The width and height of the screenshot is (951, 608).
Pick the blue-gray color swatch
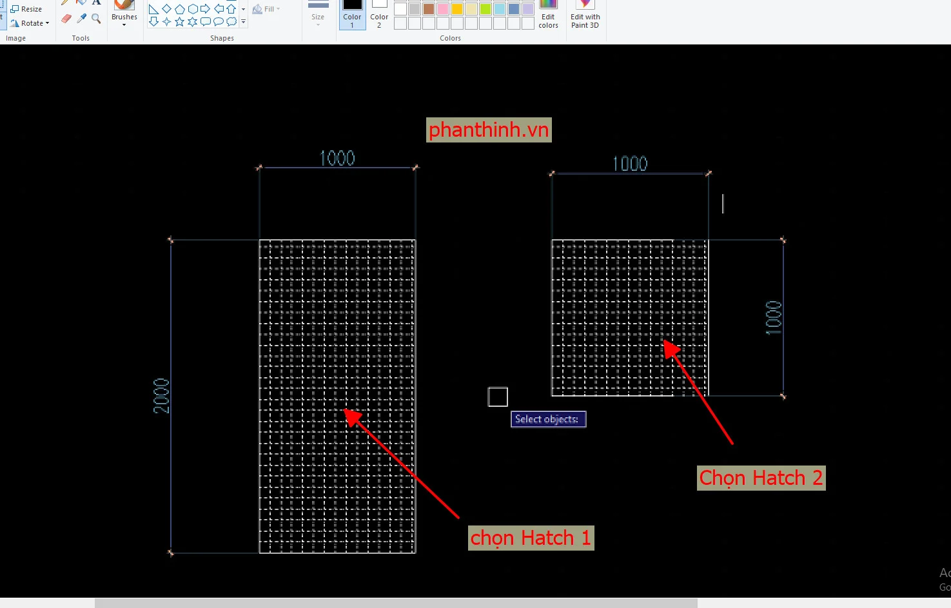(x=514, y=9)
